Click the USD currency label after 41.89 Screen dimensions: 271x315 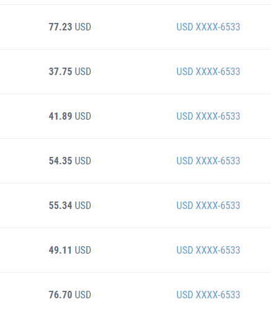tap(83, 116)
